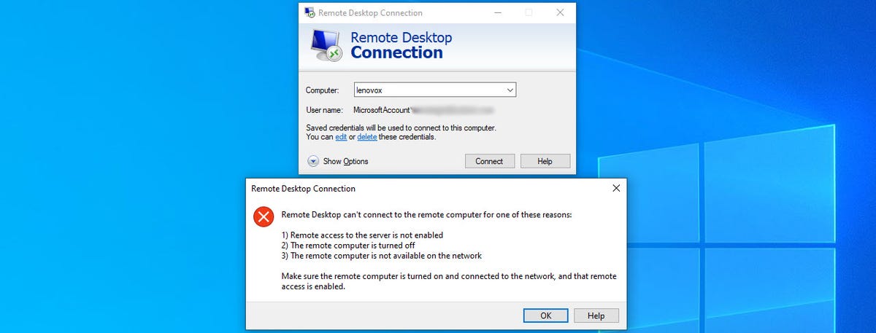The width and height of the screenshot is (876, 333).
Task: Click the Remote Desktop title bar icon
Action: click(x=310, y=12)
